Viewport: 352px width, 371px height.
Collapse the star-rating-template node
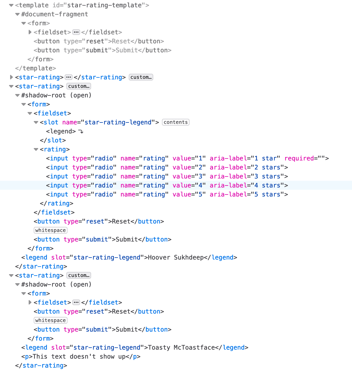point(11,5)
